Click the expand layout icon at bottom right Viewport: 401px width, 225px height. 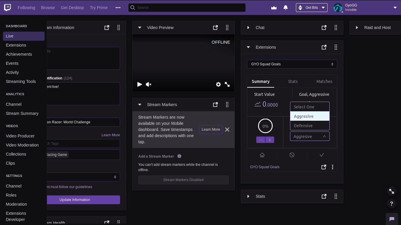[x=392, y=191]
